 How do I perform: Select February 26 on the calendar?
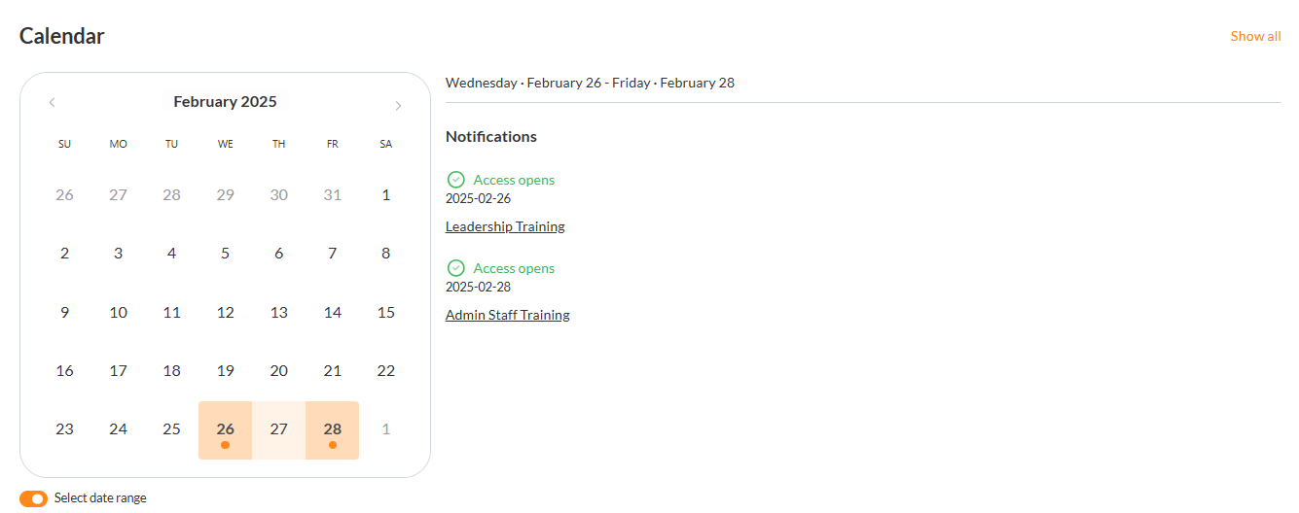225,429
